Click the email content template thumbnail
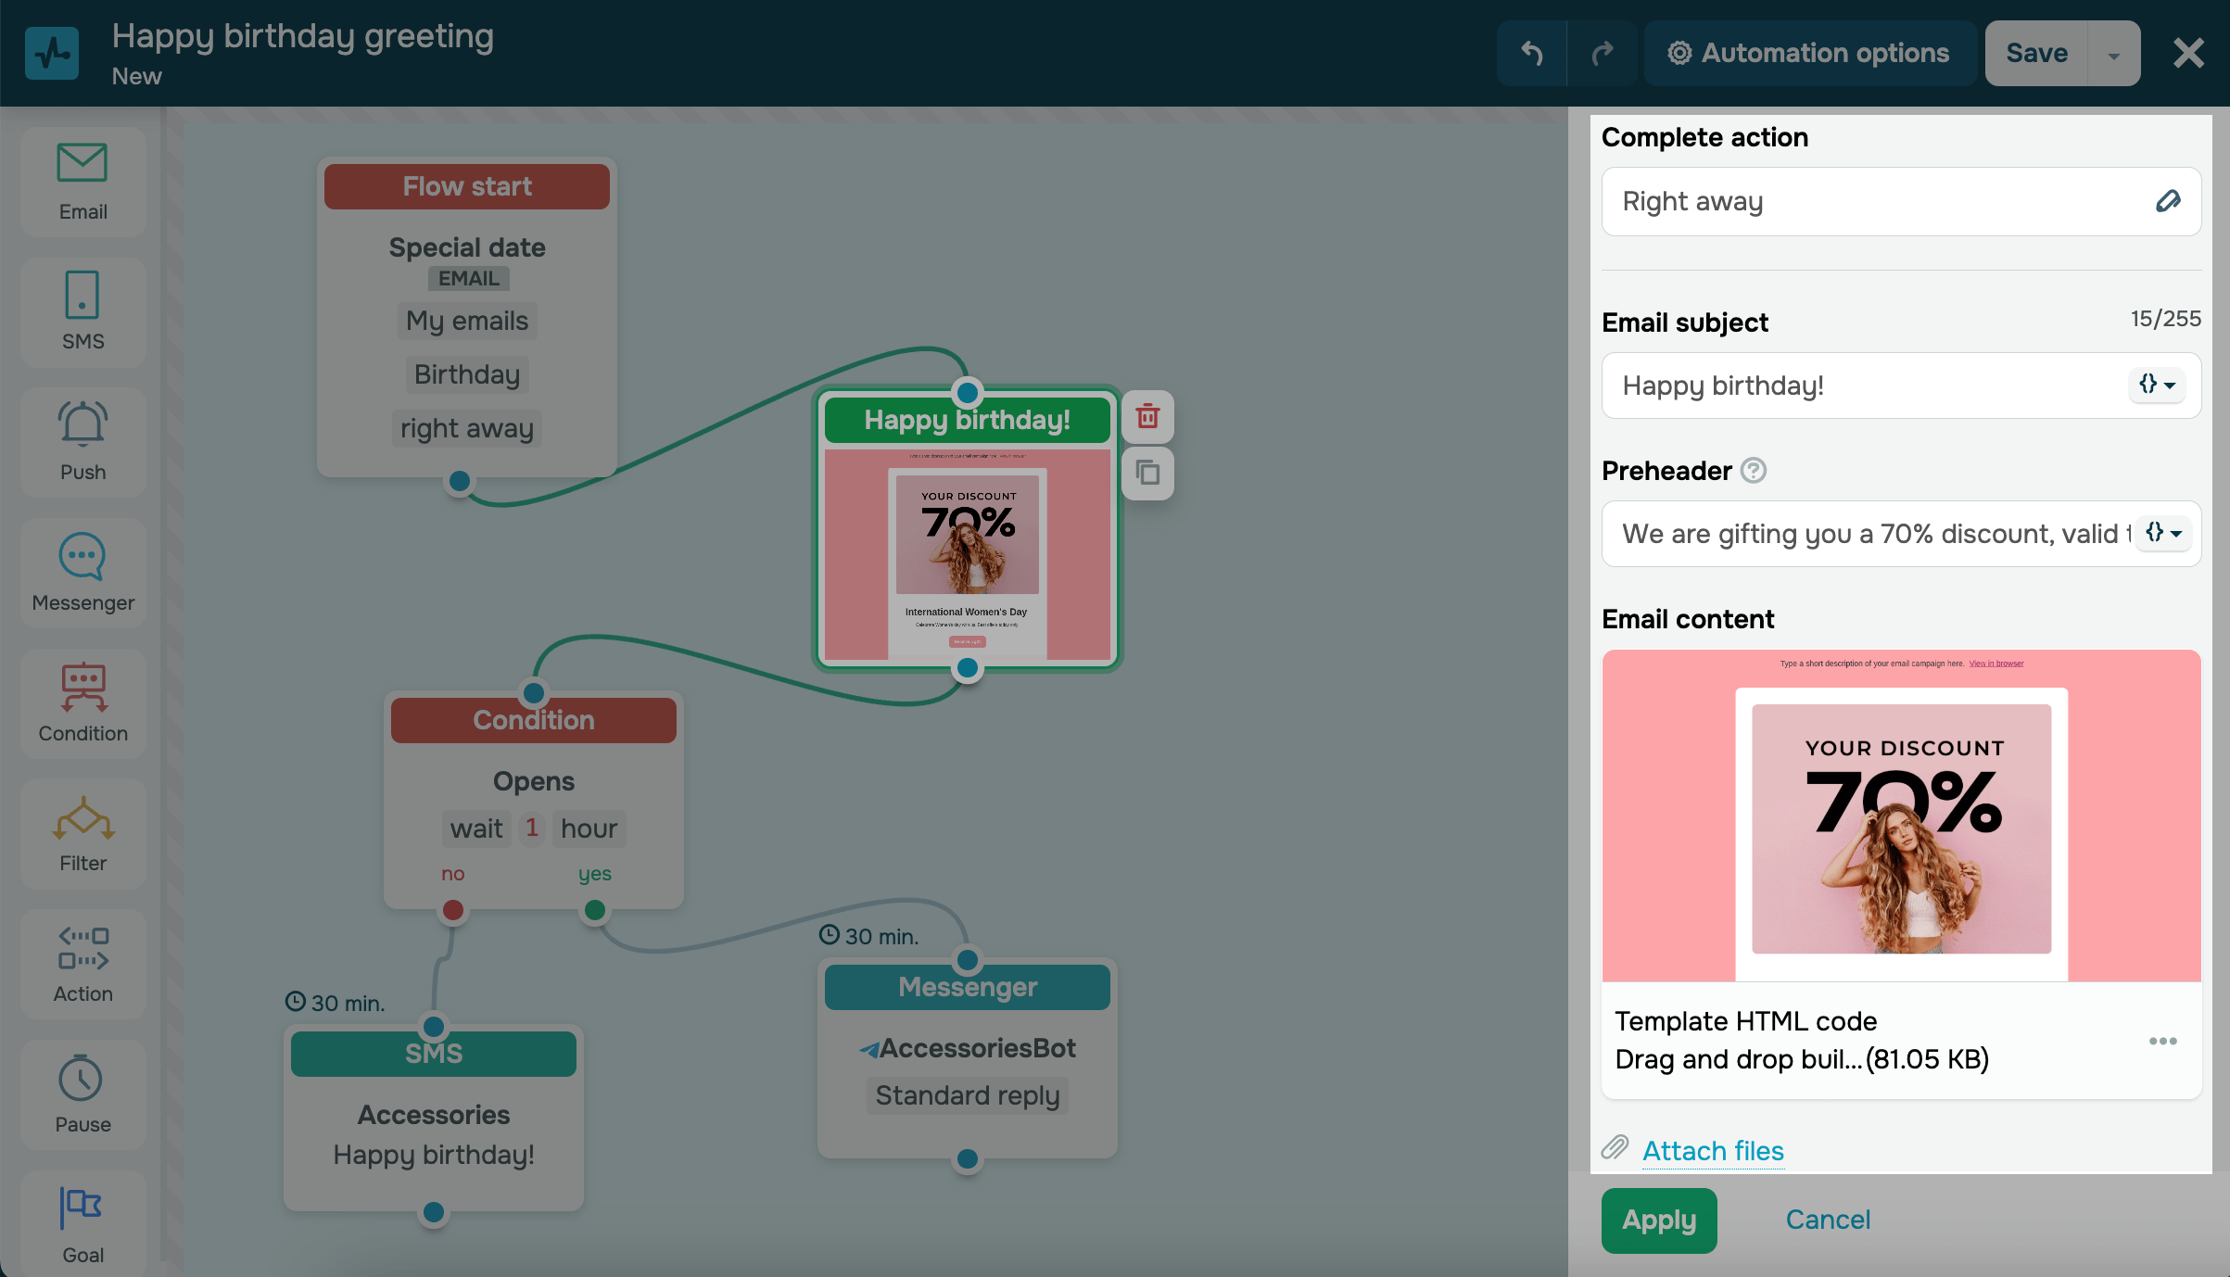2230x1277 pixels. tap(1900, 816)
